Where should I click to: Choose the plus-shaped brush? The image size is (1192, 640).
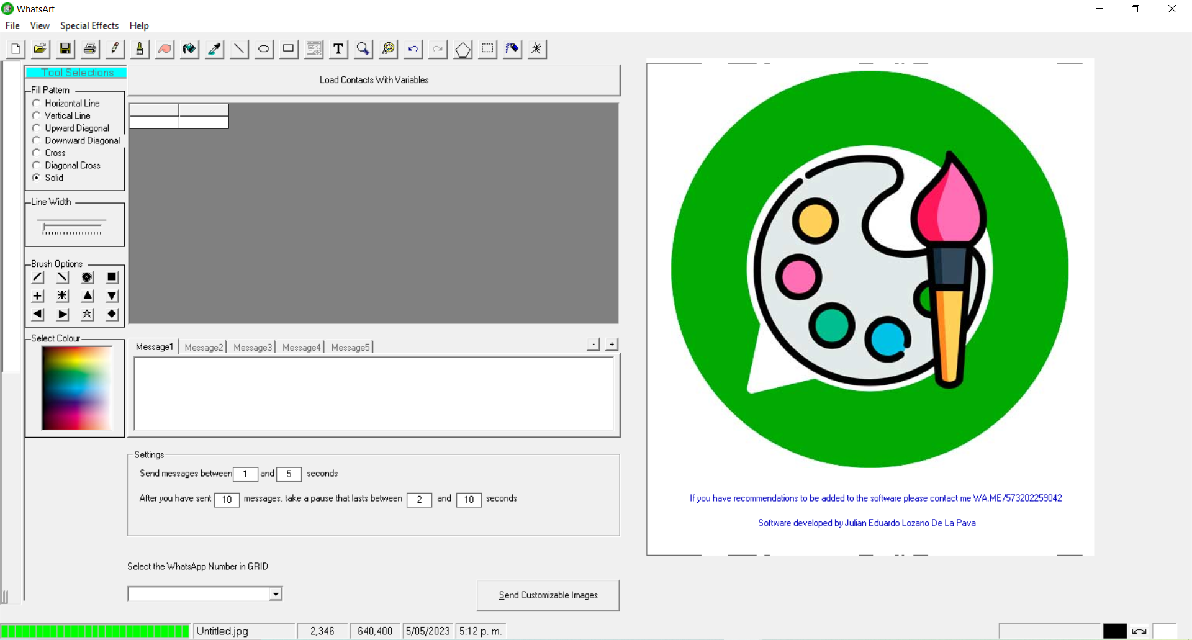(x=38, y=296)
